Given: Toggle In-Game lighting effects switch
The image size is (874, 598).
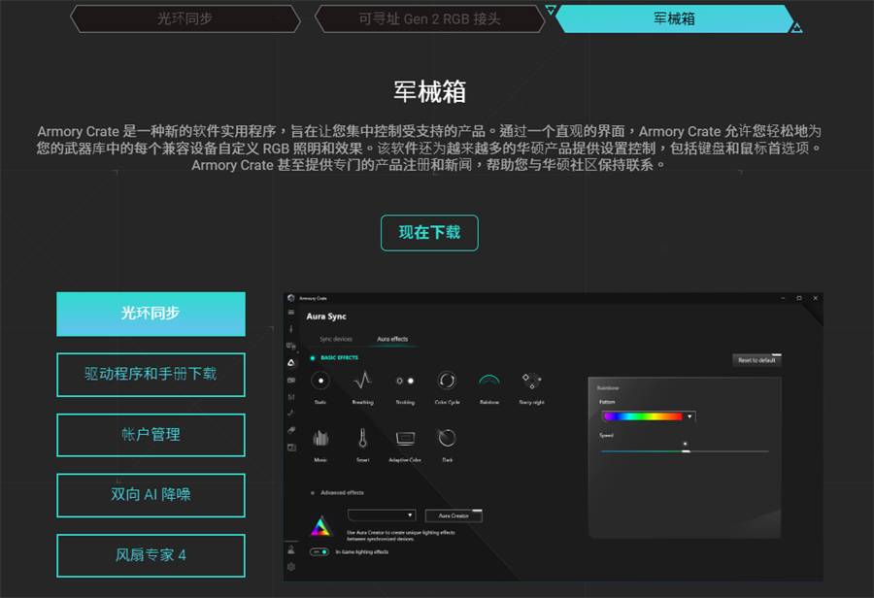Looking at the screenshot, I should point(319,551).
